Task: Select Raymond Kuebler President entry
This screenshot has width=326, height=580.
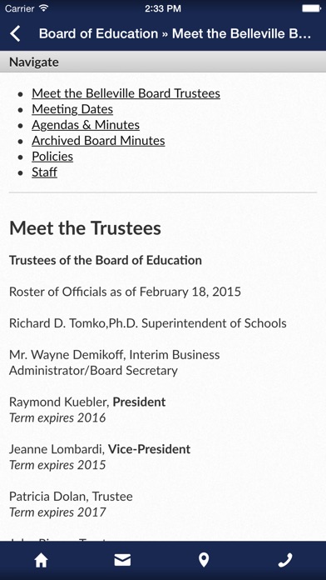Action: pos(87,410)
